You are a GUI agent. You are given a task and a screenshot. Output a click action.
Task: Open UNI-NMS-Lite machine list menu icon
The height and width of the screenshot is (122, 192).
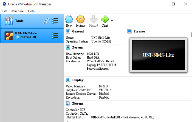tap(55, 35)
